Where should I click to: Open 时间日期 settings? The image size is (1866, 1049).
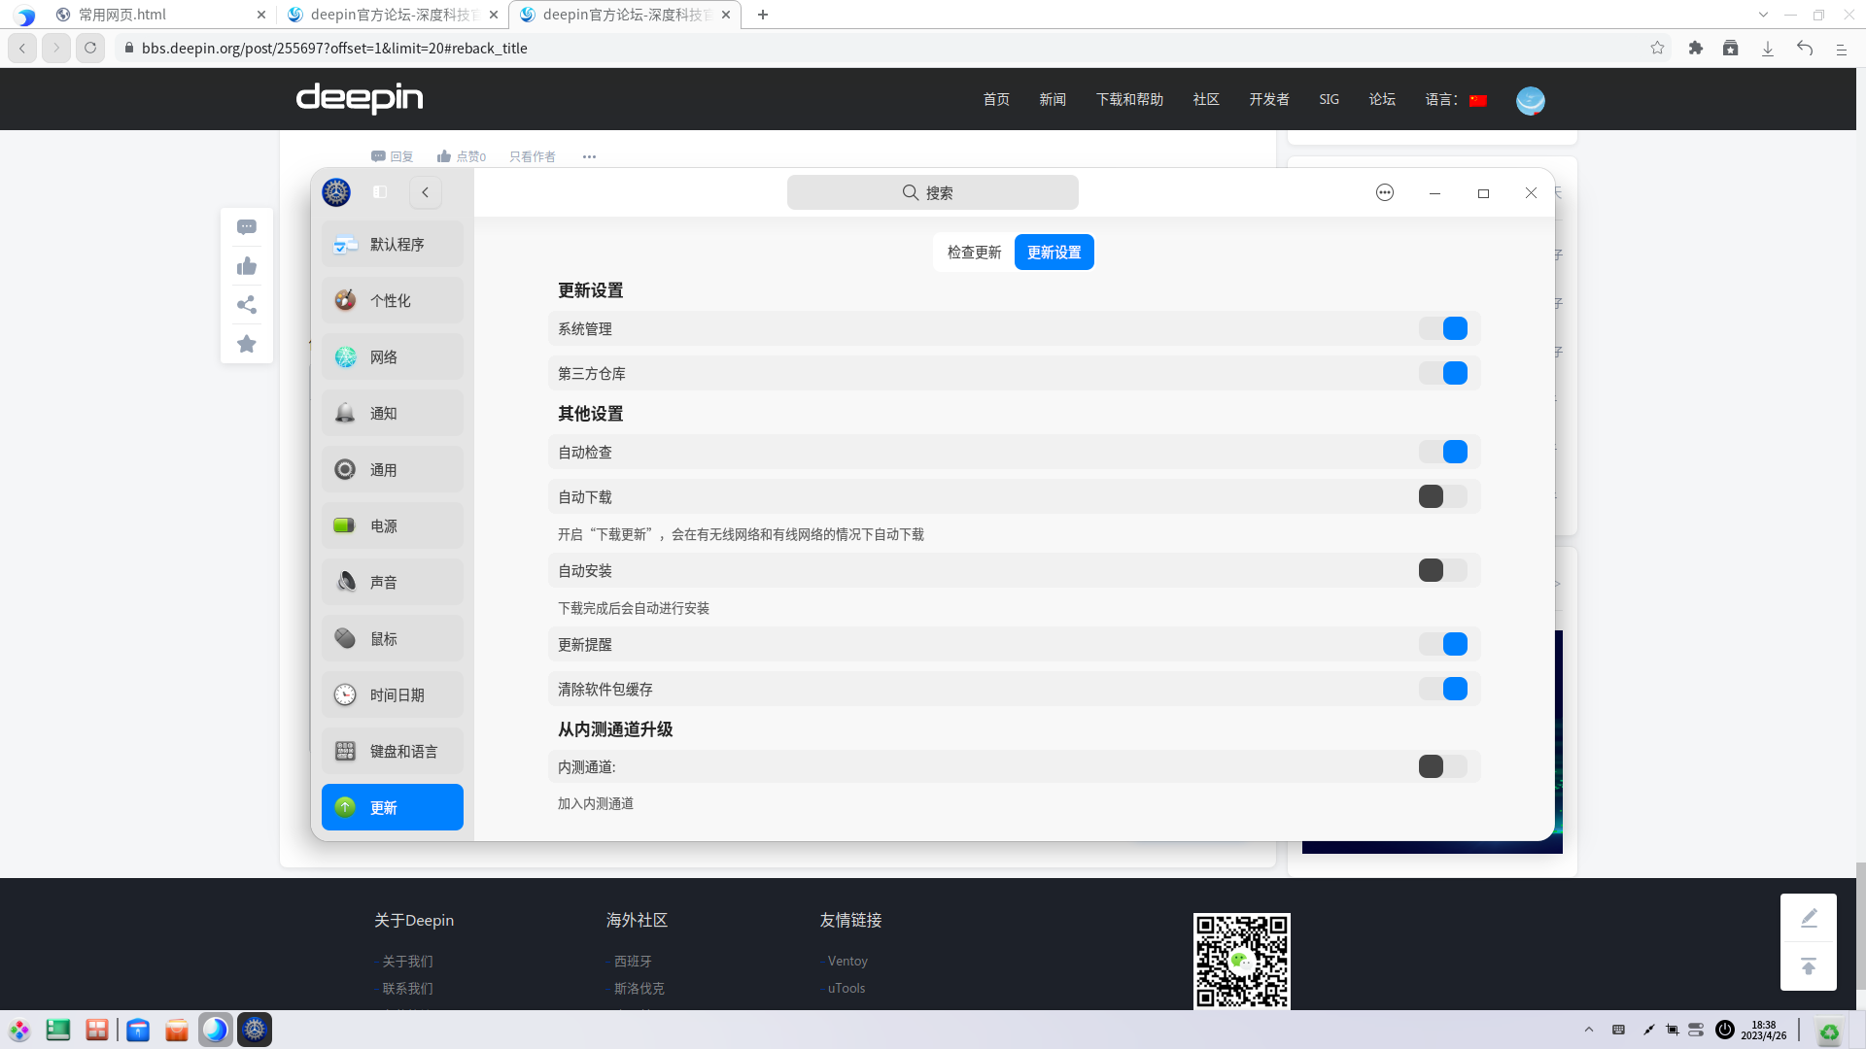[x=392, y=694]
